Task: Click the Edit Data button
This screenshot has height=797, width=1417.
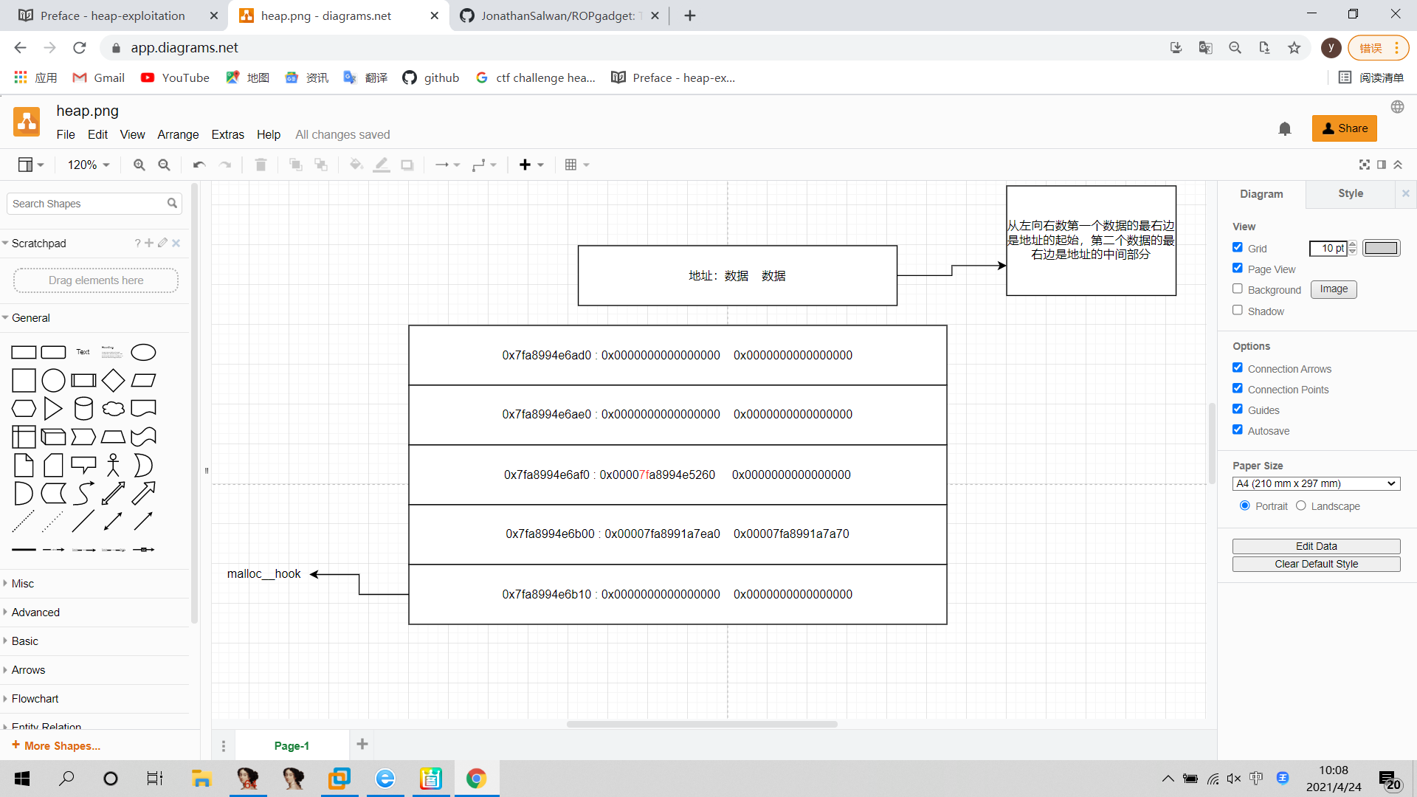Action: pyautogui.click(x=1316, y=546)
